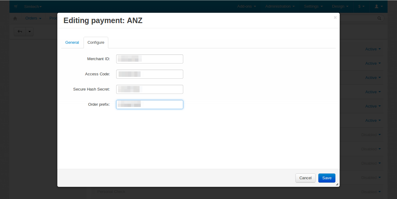Expand the Orders menu
397x199 pixels.
[x=33, y=18]
